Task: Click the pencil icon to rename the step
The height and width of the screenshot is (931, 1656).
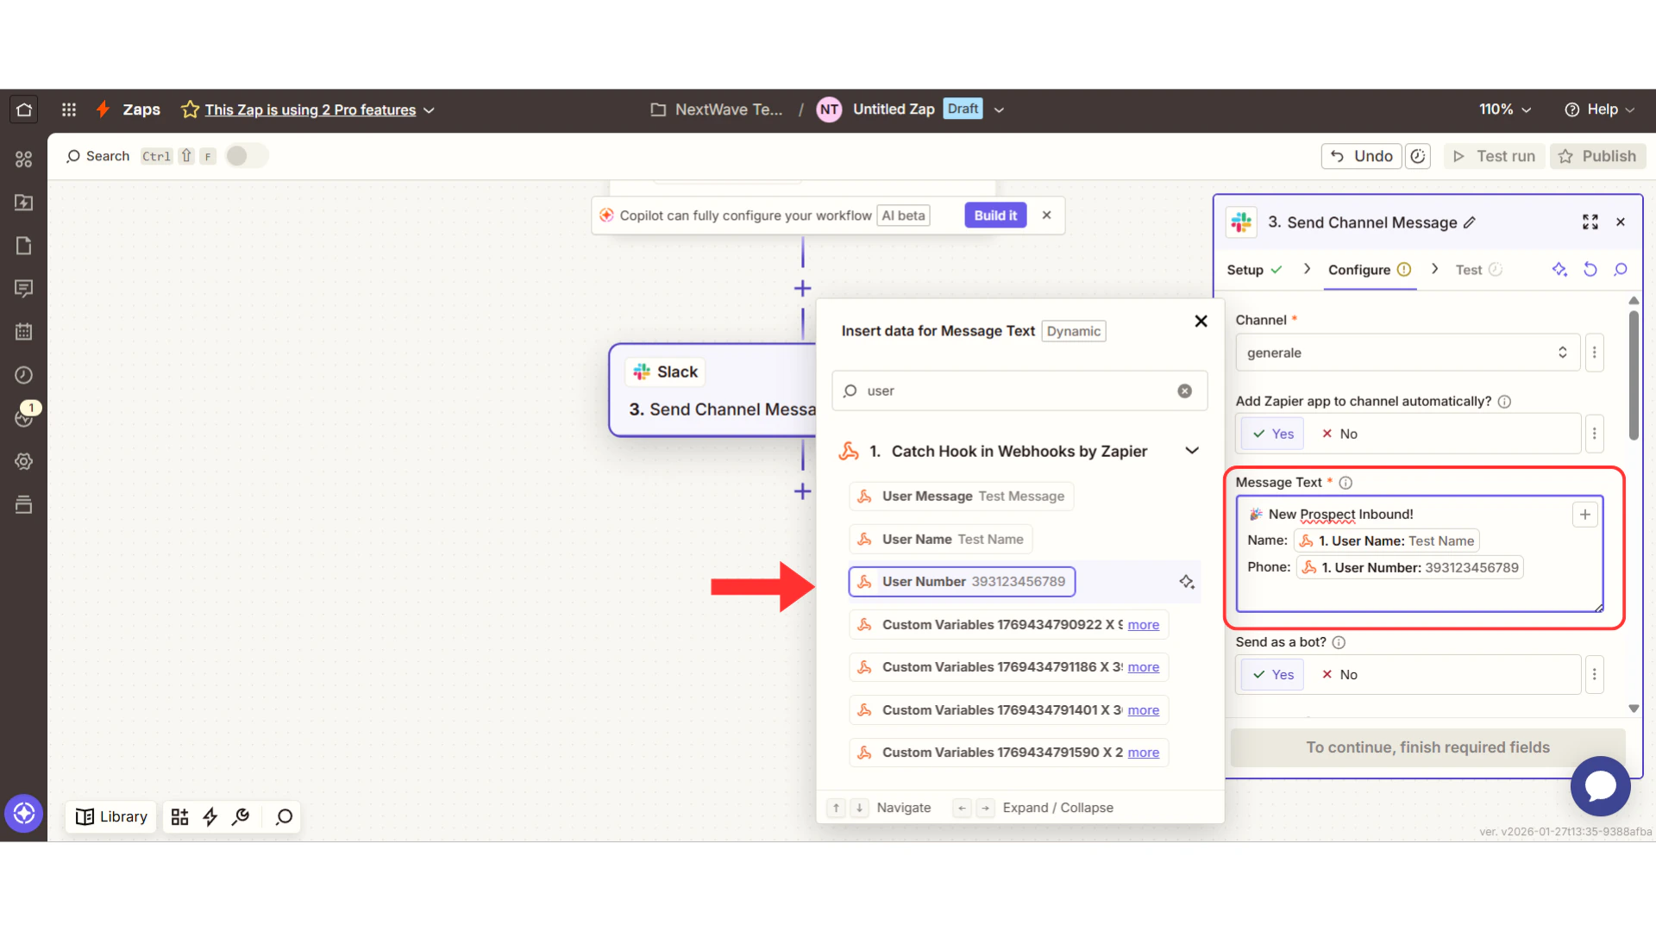Action: [1470, 222]
